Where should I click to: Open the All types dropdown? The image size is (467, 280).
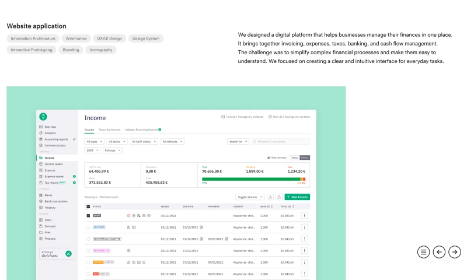point(94,142)
